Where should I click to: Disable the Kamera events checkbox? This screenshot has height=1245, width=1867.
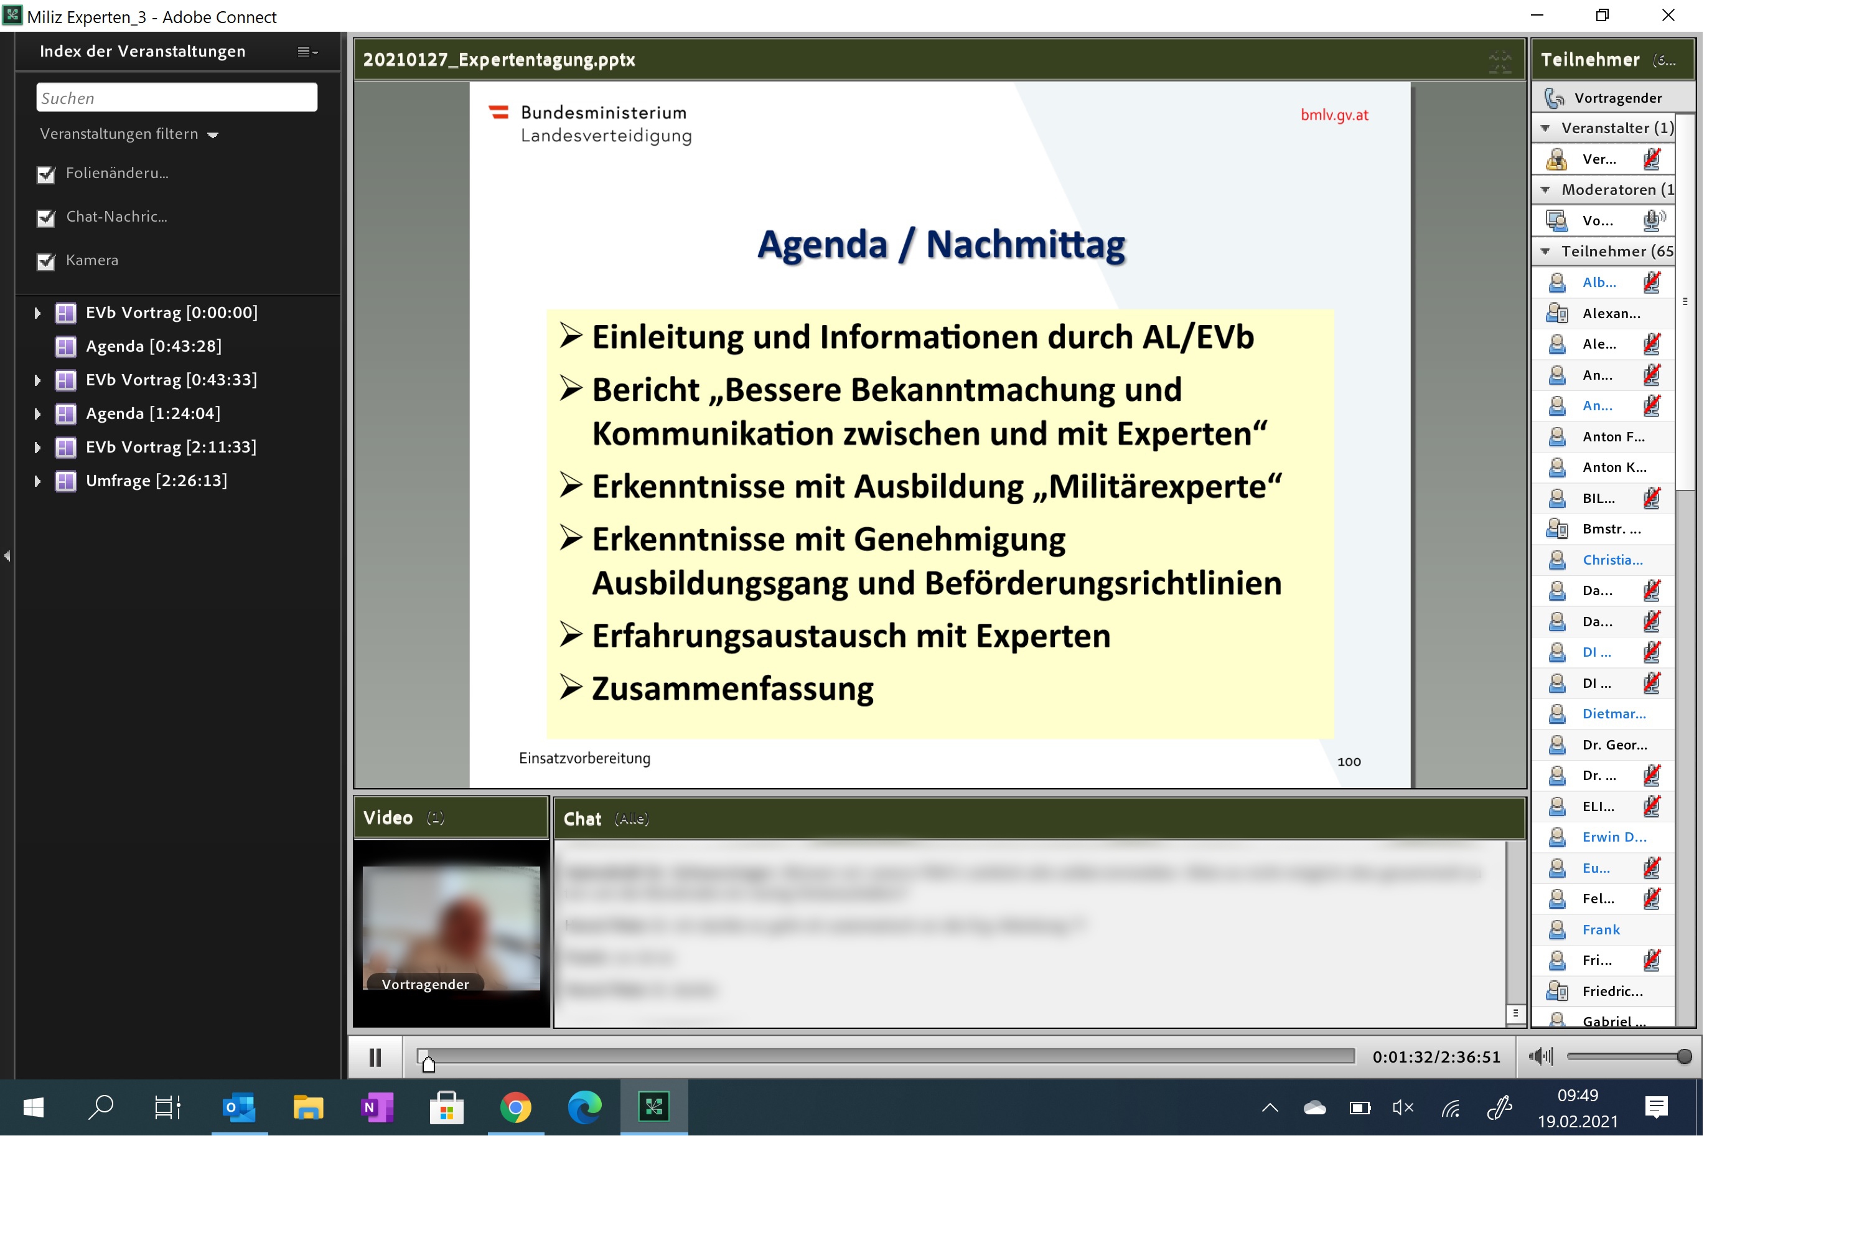click(x=47, y=261)
